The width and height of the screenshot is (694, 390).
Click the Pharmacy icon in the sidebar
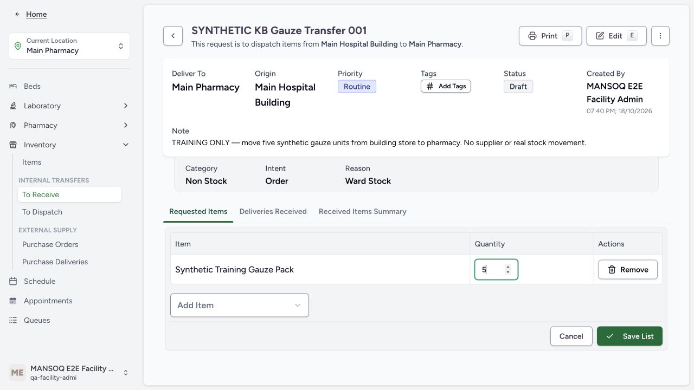coord(13,125)
